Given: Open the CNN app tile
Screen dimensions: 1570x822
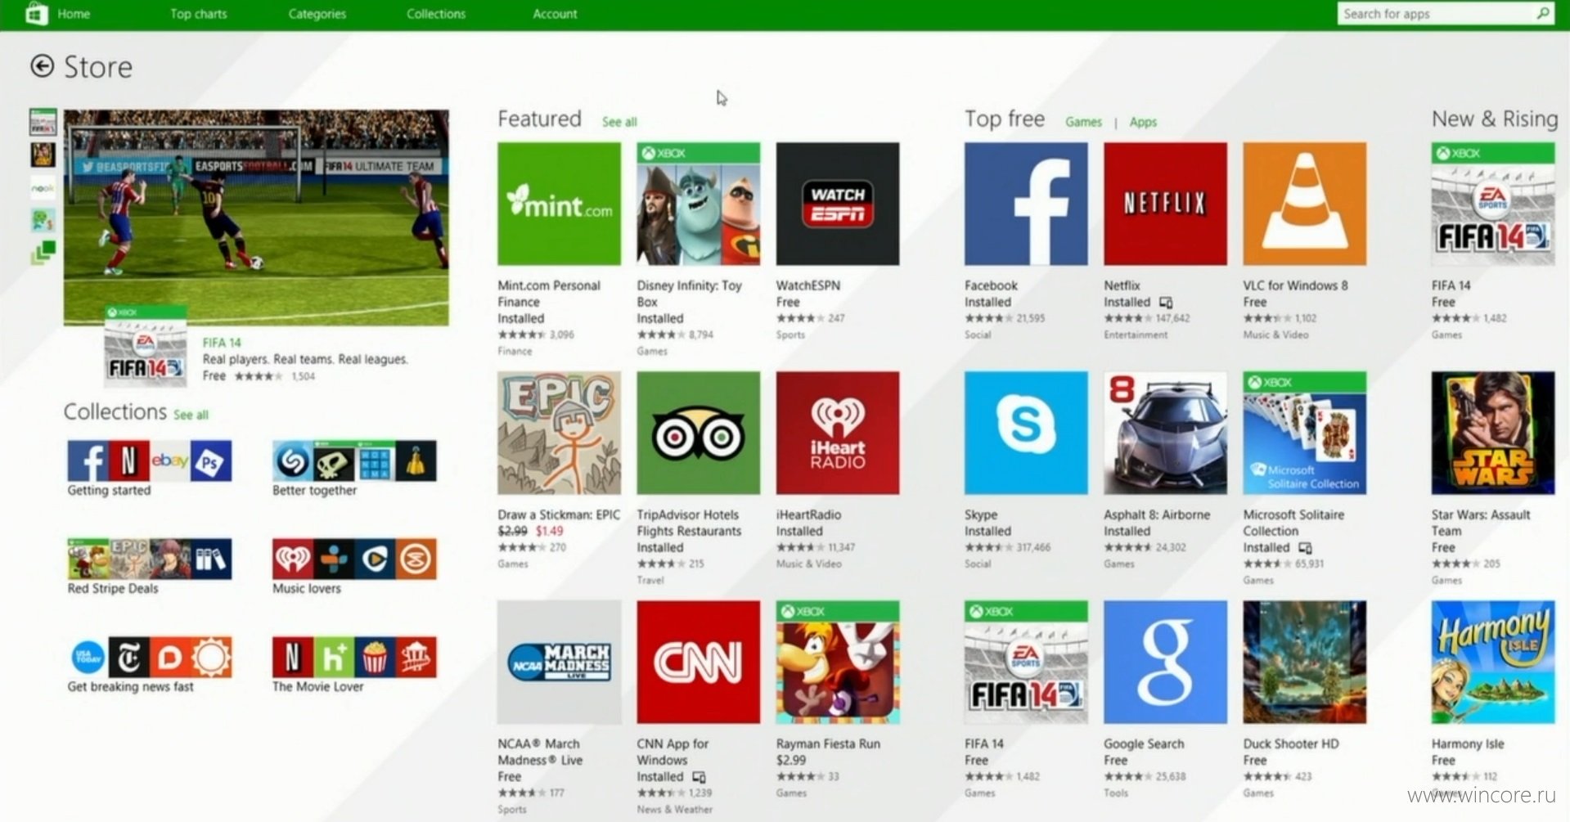Looking at the screenshot, I should pos(699,662).
